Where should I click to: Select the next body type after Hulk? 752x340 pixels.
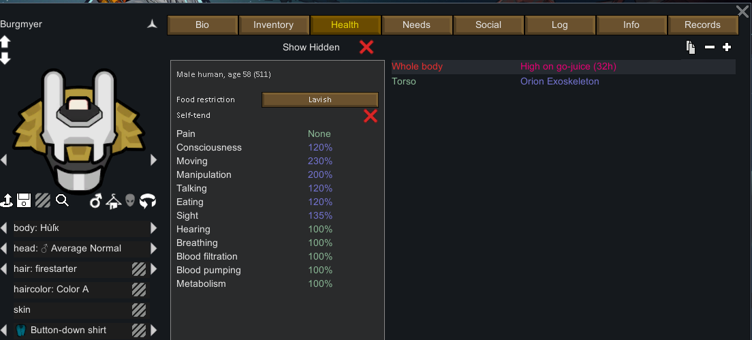coord(153,228)
